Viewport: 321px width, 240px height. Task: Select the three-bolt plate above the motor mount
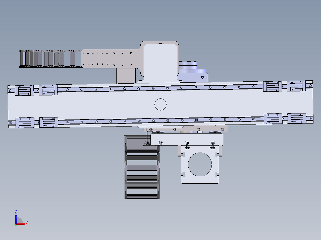pyautogui.click(x=187, y=140)
